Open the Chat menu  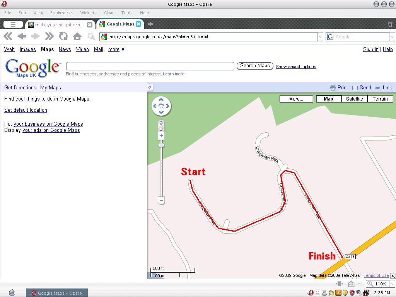click(109, 13)
